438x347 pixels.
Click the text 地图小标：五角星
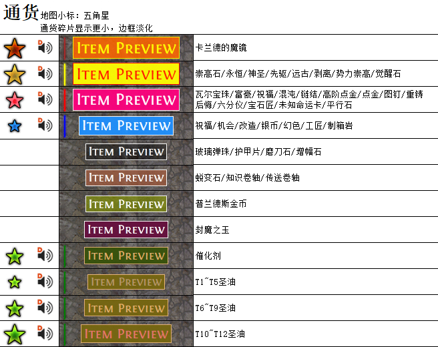[x=75, y=15]
